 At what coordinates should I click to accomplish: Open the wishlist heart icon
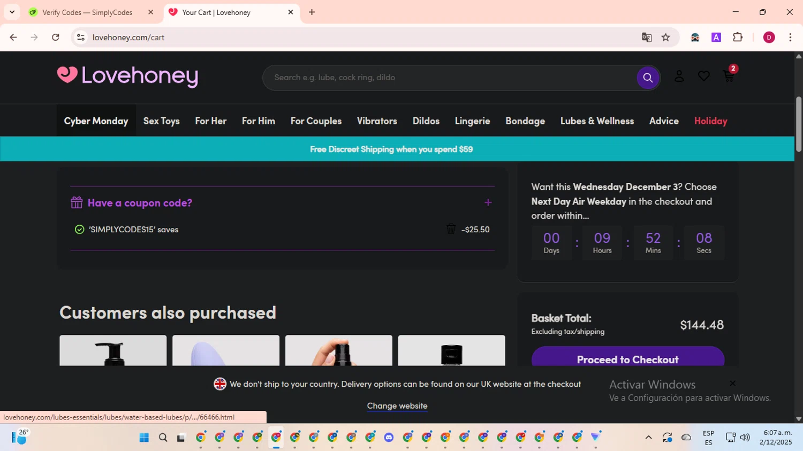point(703,77)
